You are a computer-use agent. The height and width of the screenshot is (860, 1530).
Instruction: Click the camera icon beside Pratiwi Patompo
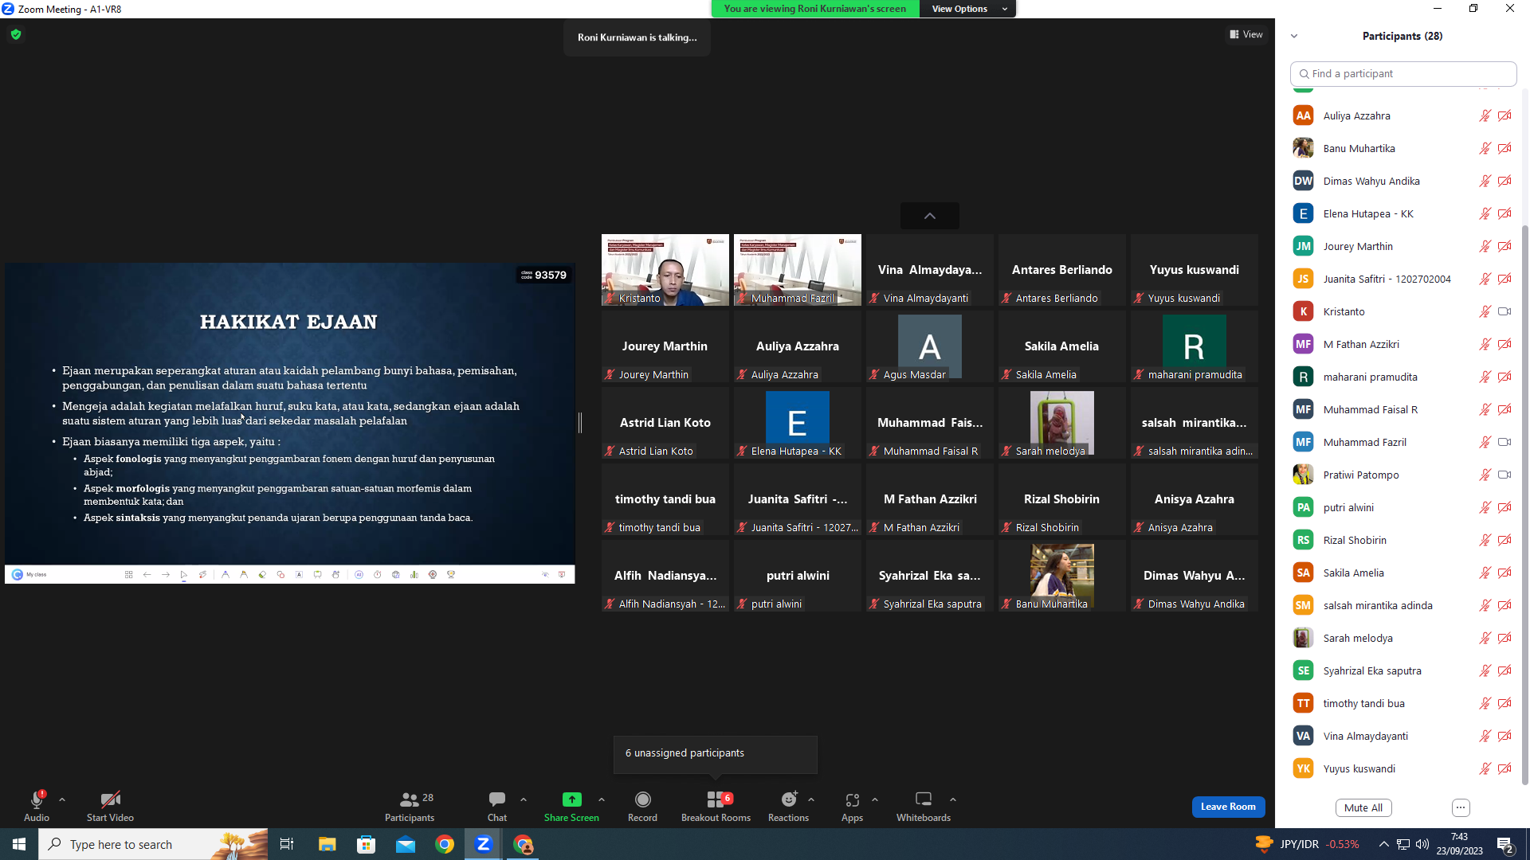(x=1504, y=475)
